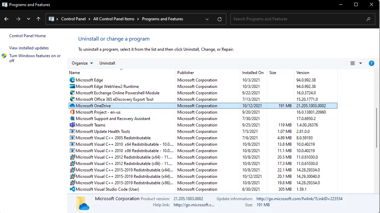380x213 pixels.
Task: Click the Visual C++ 2005 Redistributable icon
Action: pyautogui.click(x=72, y=138)
